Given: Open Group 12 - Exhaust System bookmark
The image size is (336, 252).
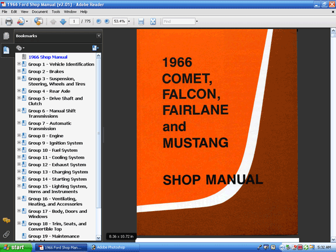Looking at the screenshot, I should 57,165.
